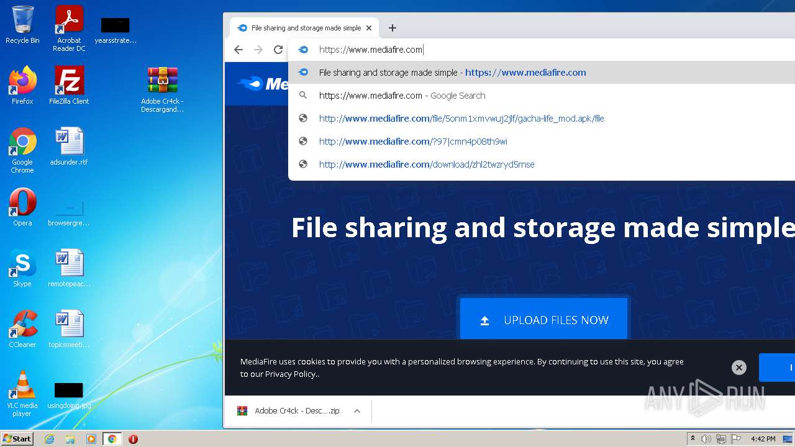Open Google Chrome desktop shortcut
The width and height of the screenshot is (795, 447).
(22, 150)
